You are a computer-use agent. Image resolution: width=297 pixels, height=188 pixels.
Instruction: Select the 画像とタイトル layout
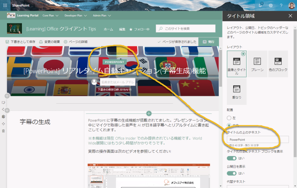[236, 64]
